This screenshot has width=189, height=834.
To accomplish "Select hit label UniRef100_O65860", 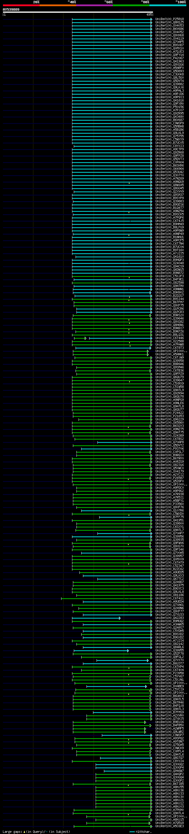I will [x=170, y=422].
